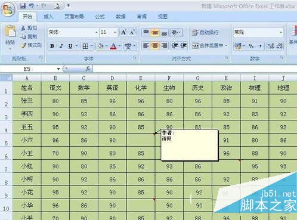Open fill color dropdown arrow
Viewport: 297px width, 220px height.
106,46
